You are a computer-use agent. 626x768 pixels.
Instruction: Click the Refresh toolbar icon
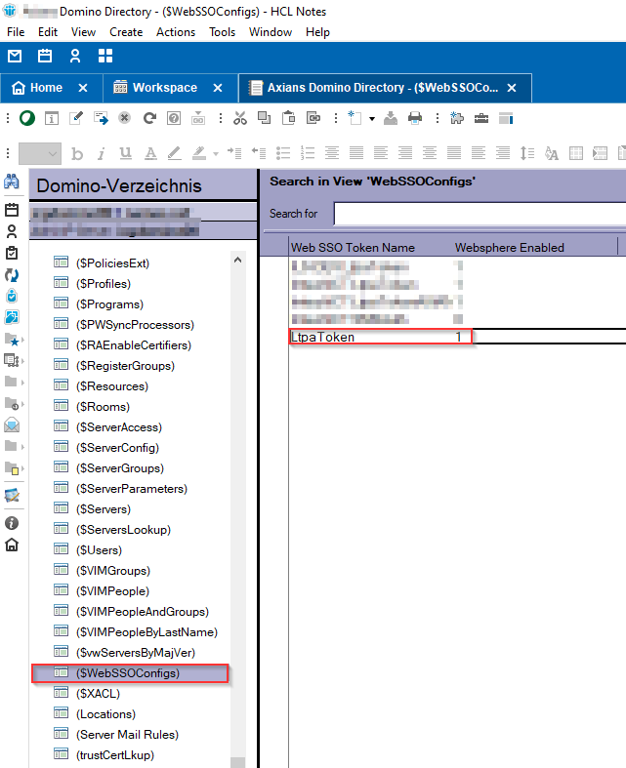pyautogui.click(x=149, y=118)
